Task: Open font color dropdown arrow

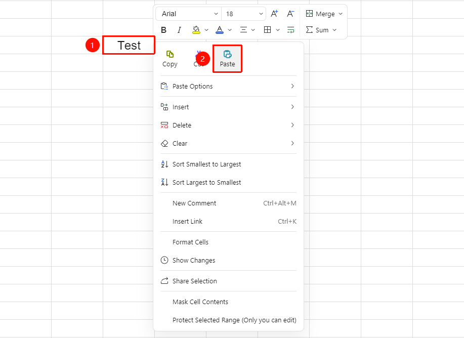Action: (230, 30)
